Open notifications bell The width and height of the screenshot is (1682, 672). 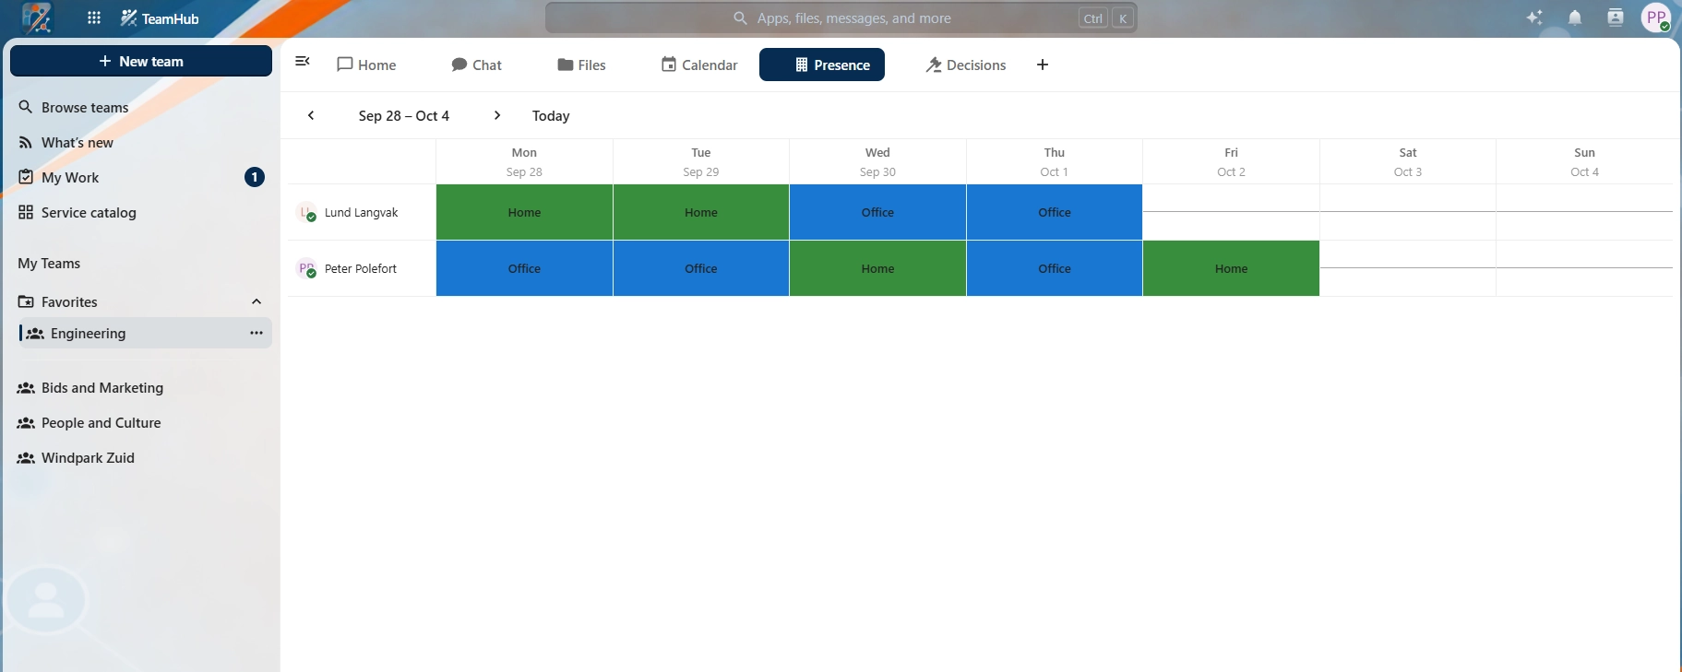tap(1575, 18)
